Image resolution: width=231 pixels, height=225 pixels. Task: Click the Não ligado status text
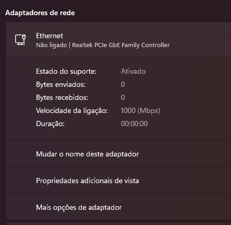point(52,45)
